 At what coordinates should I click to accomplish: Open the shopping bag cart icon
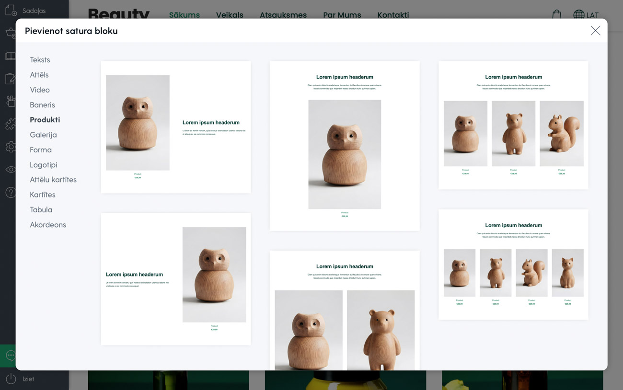(556, 14)
